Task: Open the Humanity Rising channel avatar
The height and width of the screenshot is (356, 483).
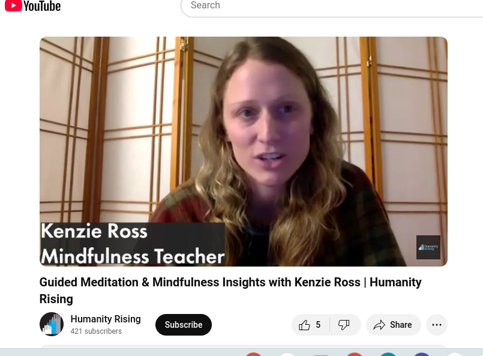Action: click(x=52, y=324)
